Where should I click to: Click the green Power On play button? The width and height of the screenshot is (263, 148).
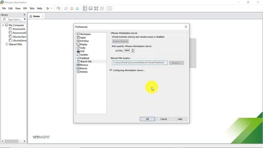coord(48,8)
